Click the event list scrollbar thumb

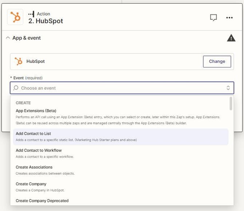click(x=231, y=103)
